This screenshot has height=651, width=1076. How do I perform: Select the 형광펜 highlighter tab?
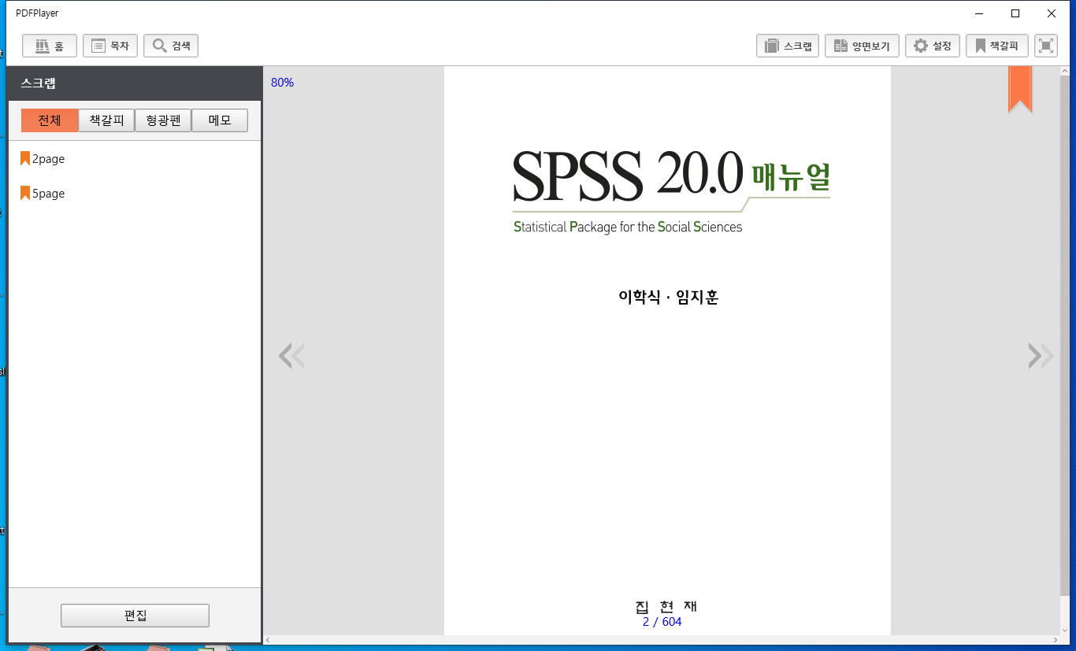[163, 120]
